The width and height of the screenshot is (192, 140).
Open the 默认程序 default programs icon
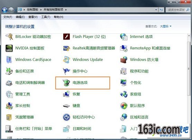(124, 106)
